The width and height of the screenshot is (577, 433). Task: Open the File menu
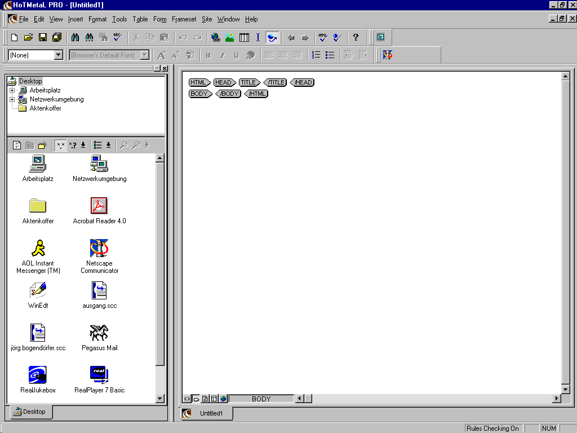point(24,19)
